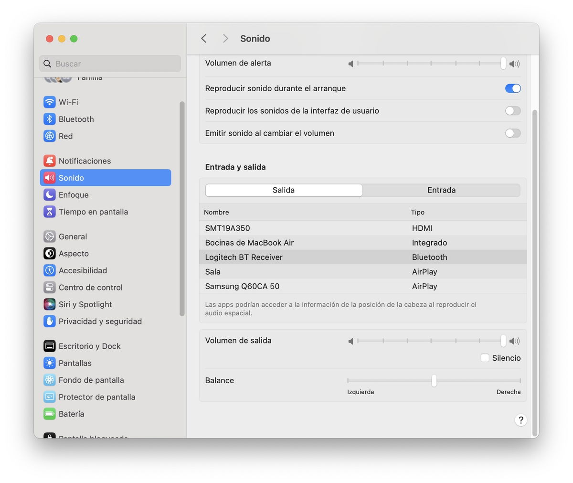The image size is (573, 483).
Task: Open the Wi-Fi settings icon
Action: [x=50, y=102]
